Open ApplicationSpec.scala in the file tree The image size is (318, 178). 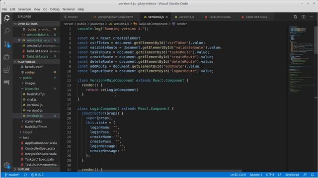36,143
